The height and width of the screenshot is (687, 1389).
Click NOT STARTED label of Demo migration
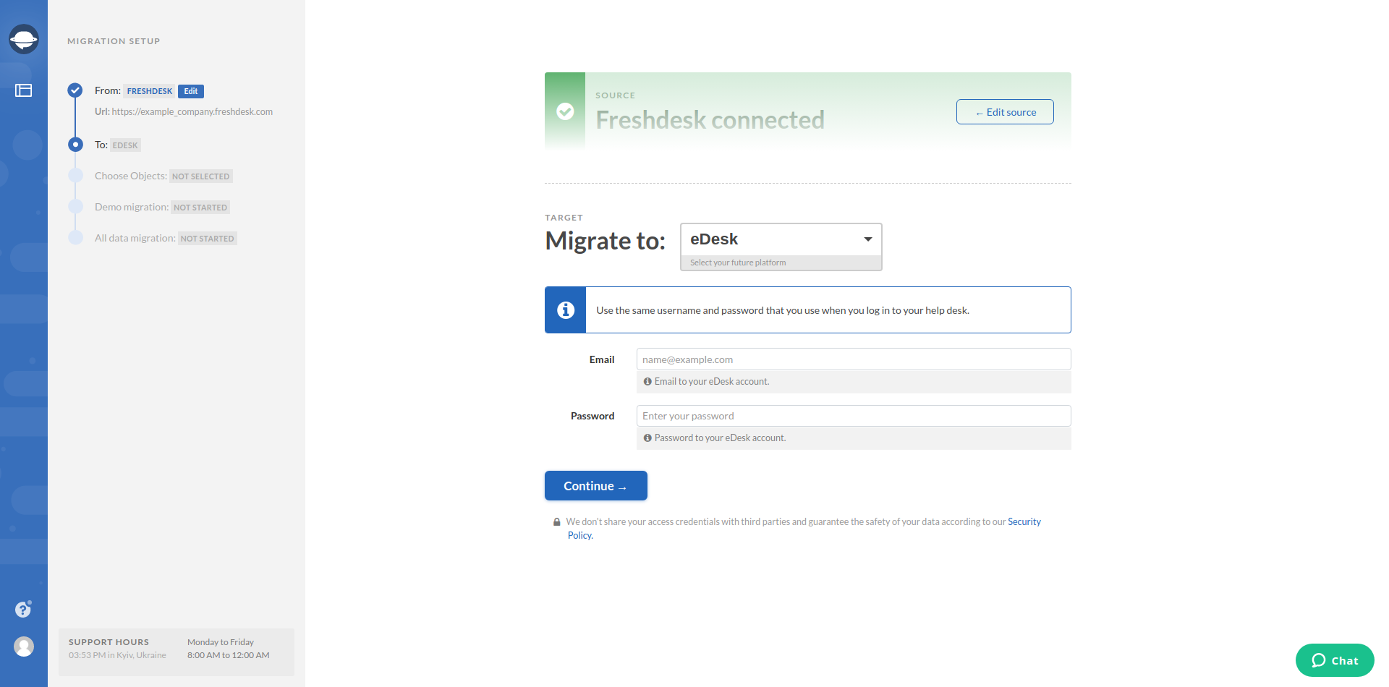(x=200, y=208)
